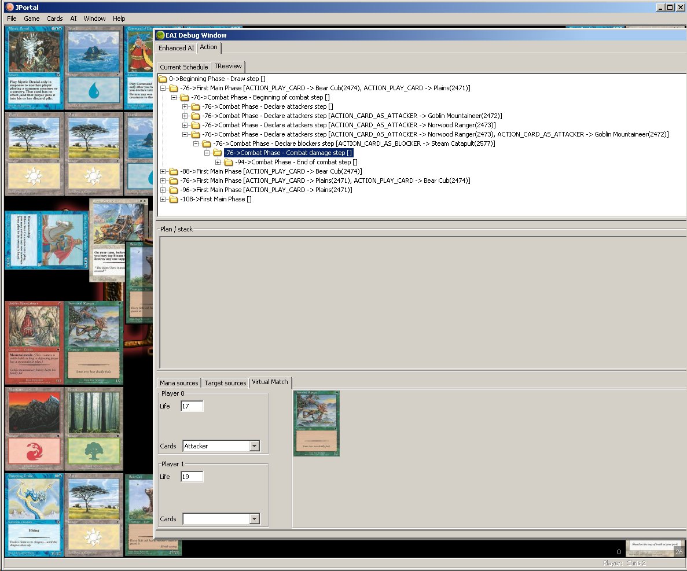This screenshot has height=571, width=687.
Task: Click the JPortal application title icon
Action: pos(10,7)
